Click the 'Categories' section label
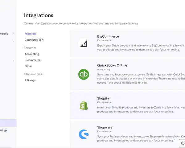This screenshot has width=185, height=148. pyautogui.click(x=30, y=47)
